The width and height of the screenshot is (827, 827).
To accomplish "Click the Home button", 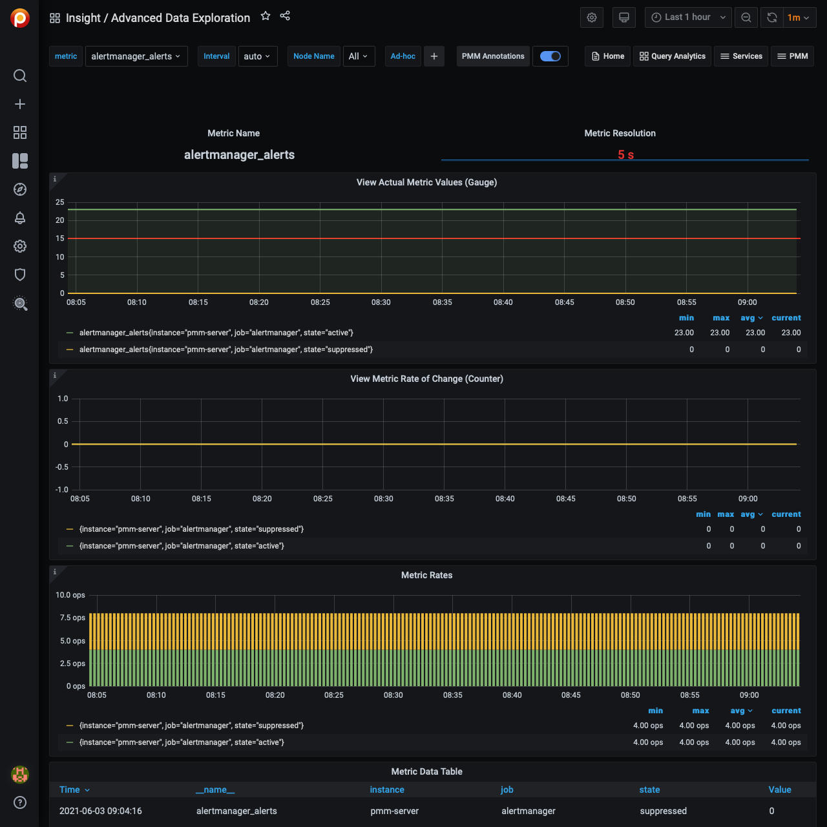I will (x=607, y=56).
